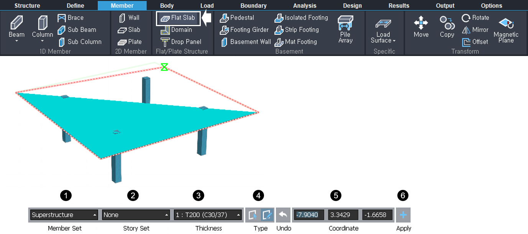The width and height of the screenshot is (528, 234).
Task: Toggle the first Type mode button
Action: [253, 215]
